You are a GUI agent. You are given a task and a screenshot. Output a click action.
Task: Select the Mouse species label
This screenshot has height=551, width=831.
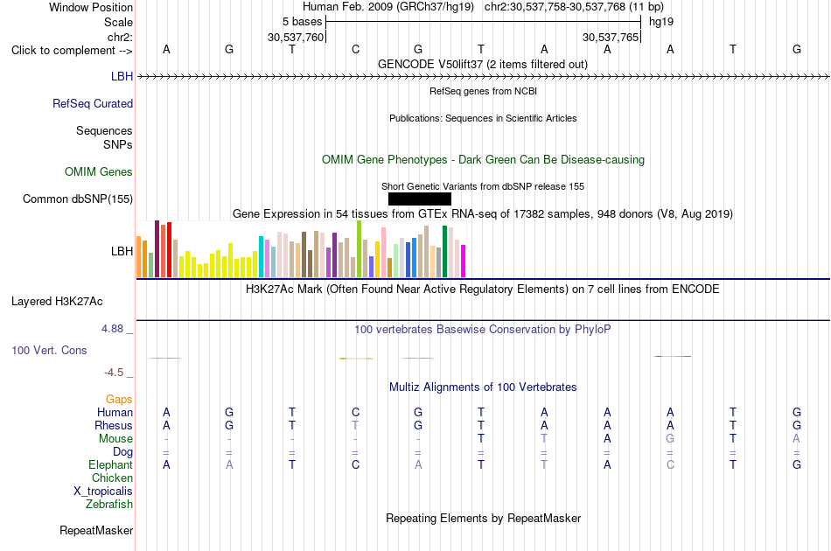click(115, 439)
